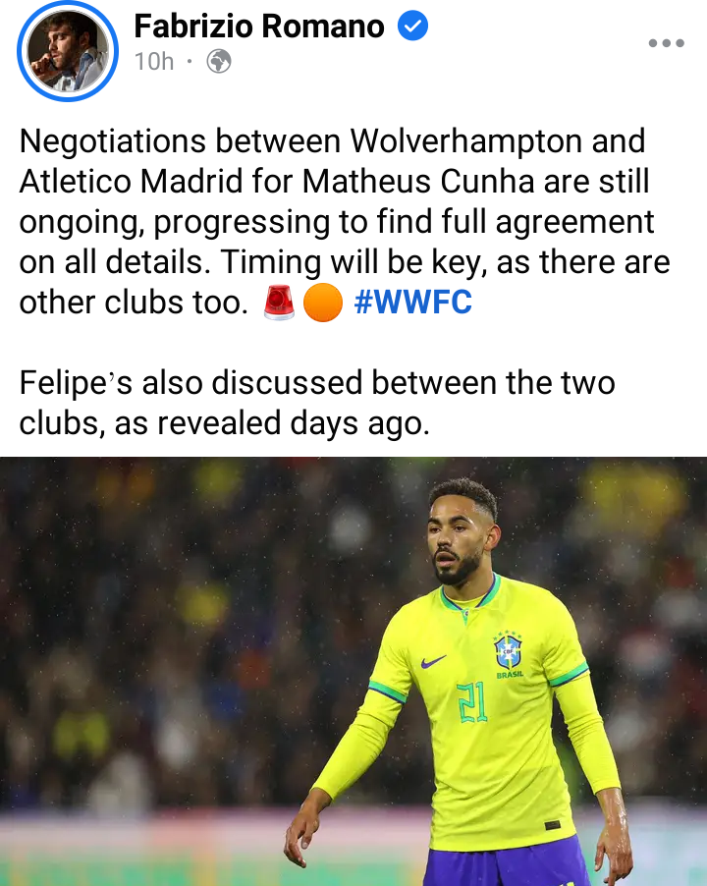The image size is (707, 886).
Task: Open Fabrizio Romano's profile picture
Action: point(68,51)
